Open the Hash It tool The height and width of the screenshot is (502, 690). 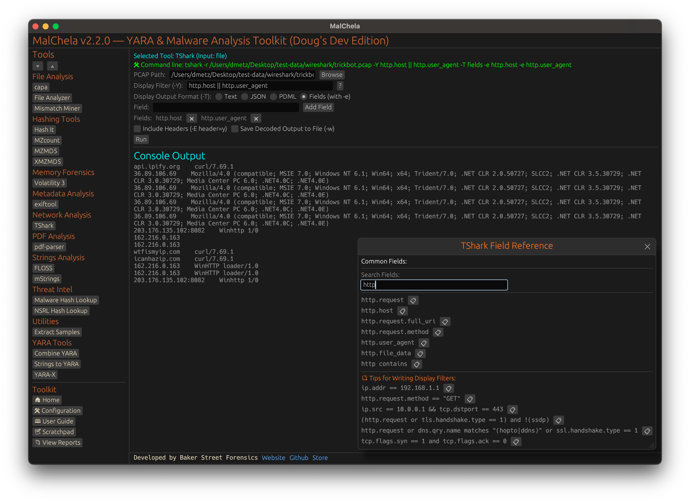pos(44,130)
